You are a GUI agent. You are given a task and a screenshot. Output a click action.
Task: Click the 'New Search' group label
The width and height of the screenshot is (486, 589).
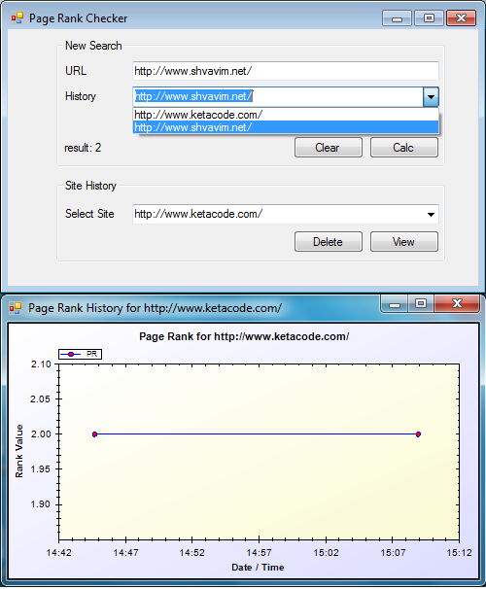(93, 46)
